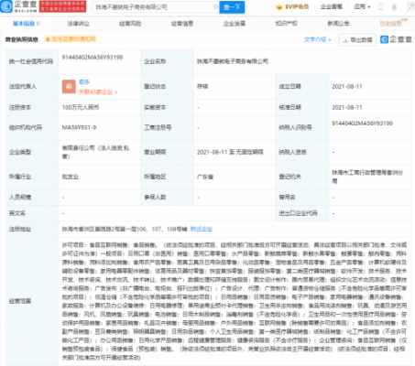Click the blue 查一下 search button
The width and height of the screenshot is (415, 366).
[x=232, y=6]
